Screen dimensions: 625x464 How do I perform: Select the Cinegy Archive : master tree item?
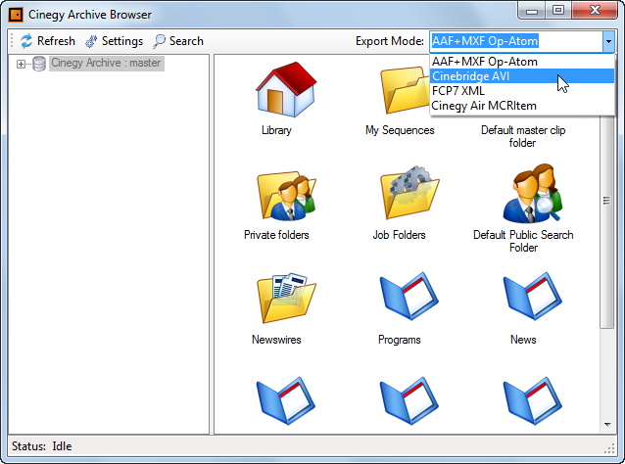(106, 63)
